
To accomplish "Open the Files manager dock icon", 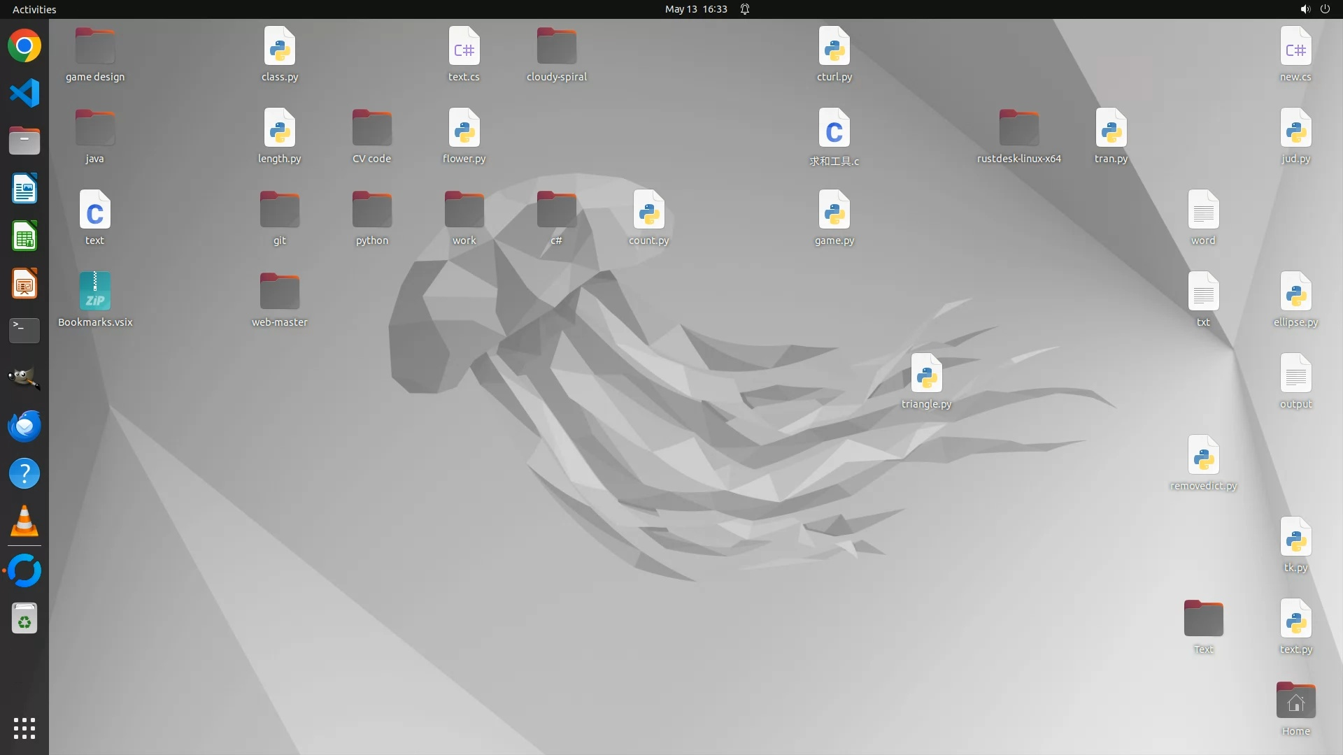I will pyautogui.click(x=24, y=141).
